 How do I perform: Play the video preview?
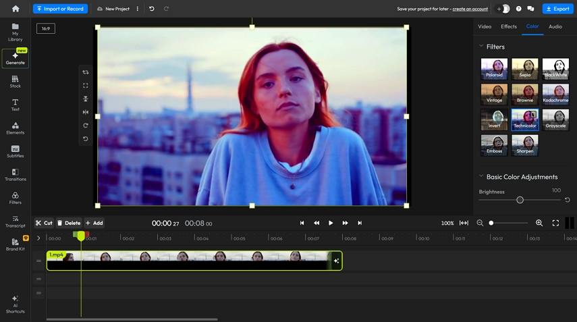pyautogui.click(x=331, y=223)
